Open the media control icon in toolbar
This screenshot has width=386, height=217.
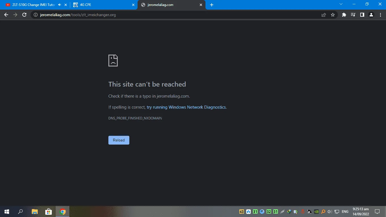353,15
